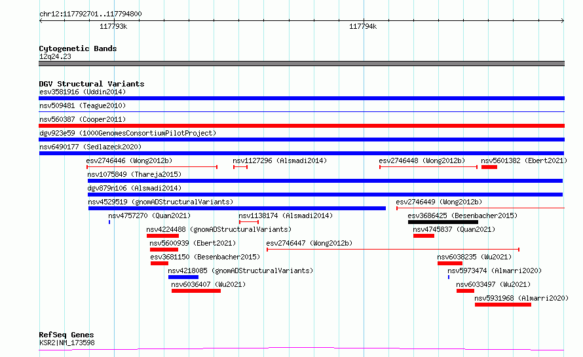
Task: Click the 117794k ruler position marker
Action: coord(363,26)
